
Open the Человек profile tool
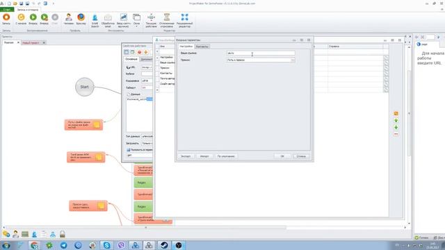(x=68, y=19)
